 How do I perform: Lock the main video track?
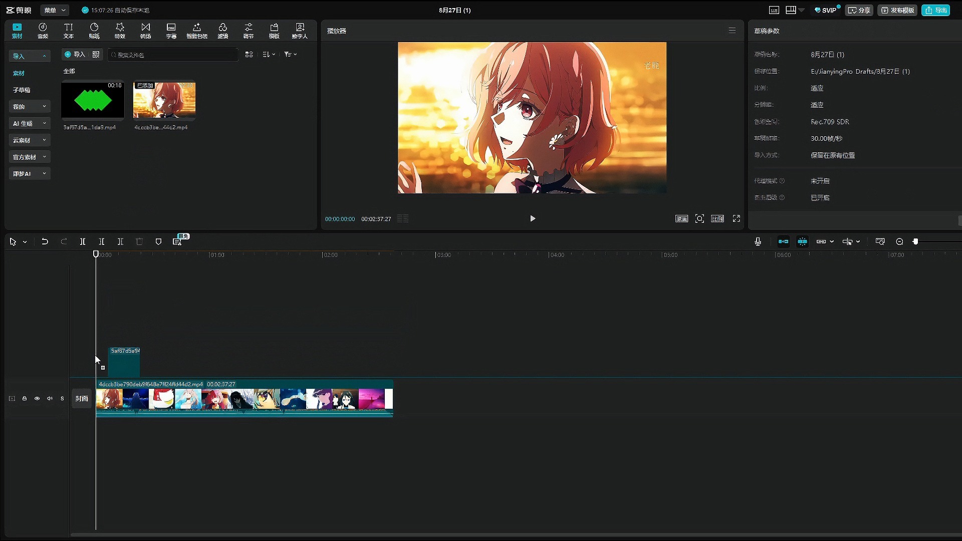pyautogui.click(x=24, y=398)
